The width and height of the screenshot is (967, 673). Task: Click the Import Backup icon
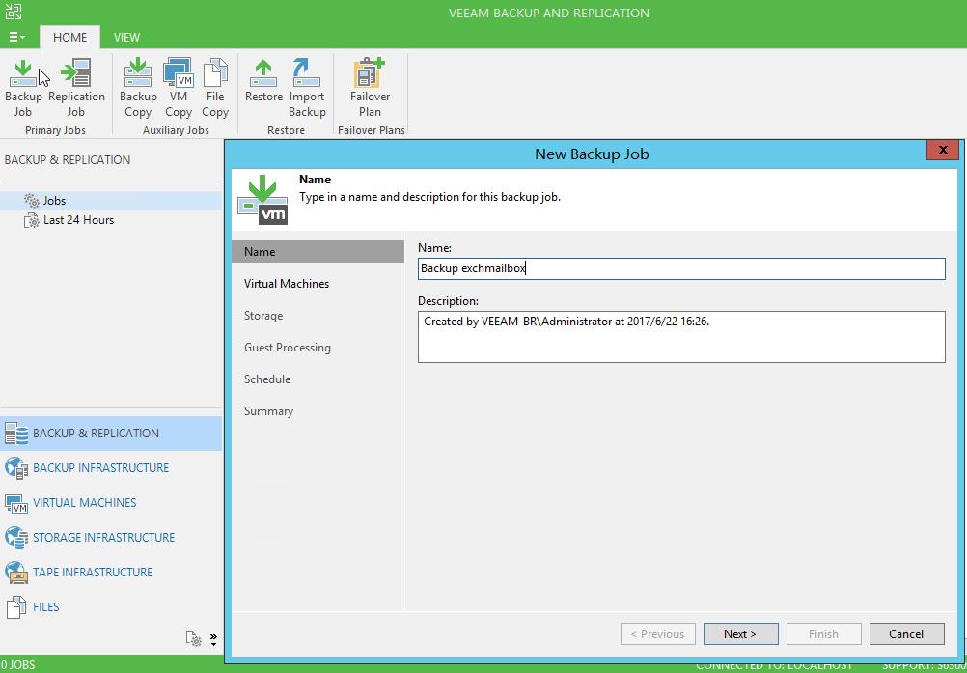coord(307,88)
